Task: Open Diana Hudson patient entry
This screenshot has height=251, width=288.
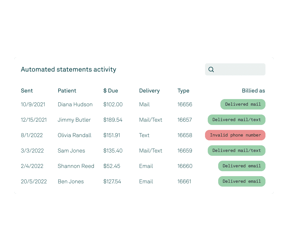Action: 75,104
